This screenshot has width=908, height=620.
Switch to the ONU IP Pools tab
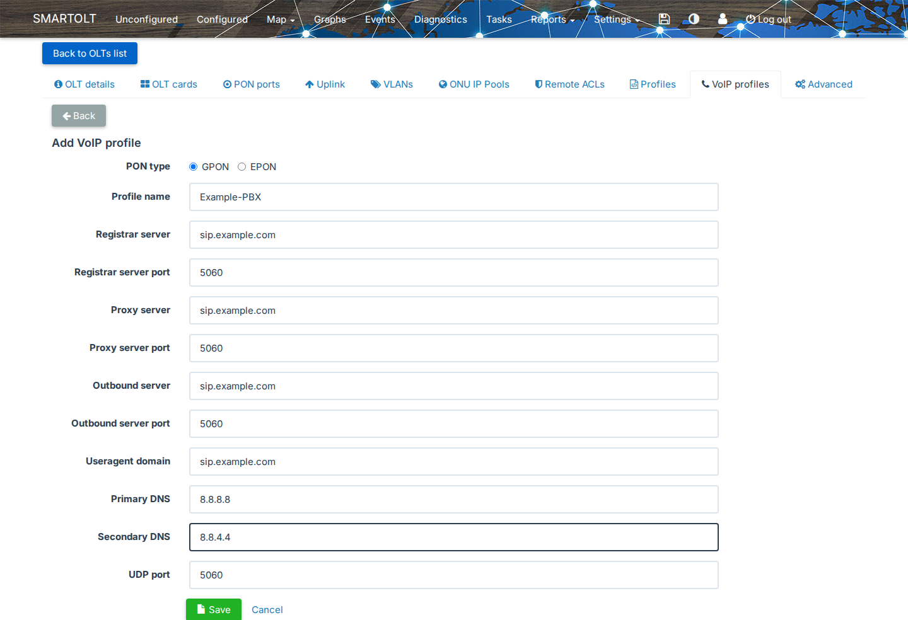pyautogui.click(x=474, y=84)
